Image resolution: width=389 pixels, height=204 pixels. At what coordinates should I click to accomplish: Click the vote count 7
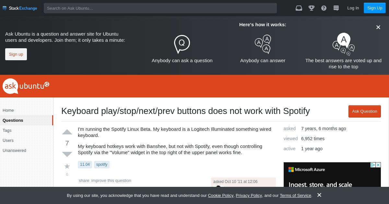click(67, 143)
